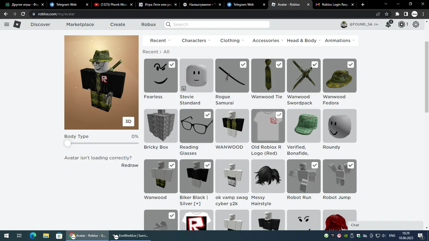429x241 pixels.
Task: Open the hamburger navigation menu
Action: tap(7, 24)
